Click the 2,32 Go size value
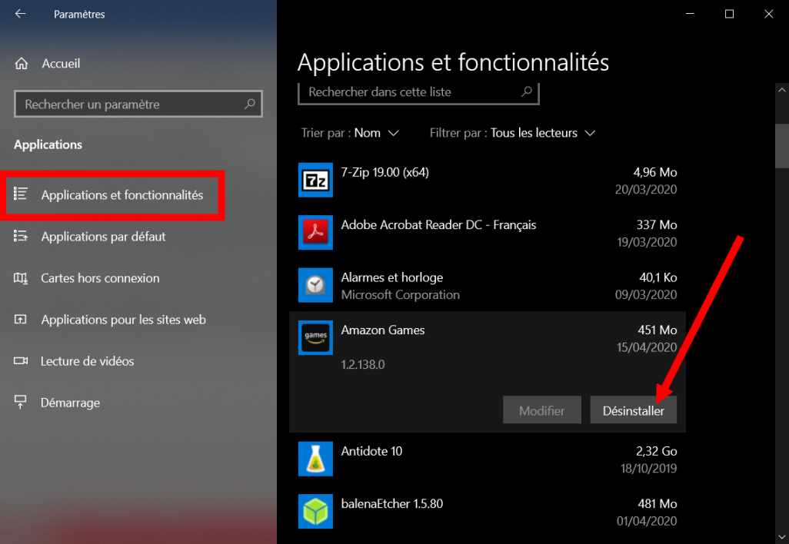The width and height of the screenshot is (789, 544). (656, 451)
